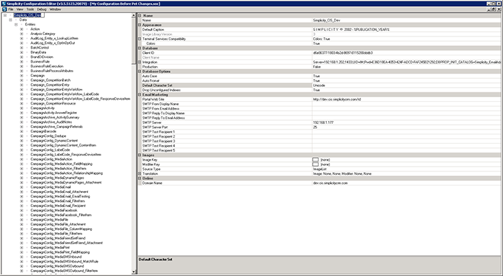Collapse the Entities tree node
The image size is (503, 276).
coord(16,24)
